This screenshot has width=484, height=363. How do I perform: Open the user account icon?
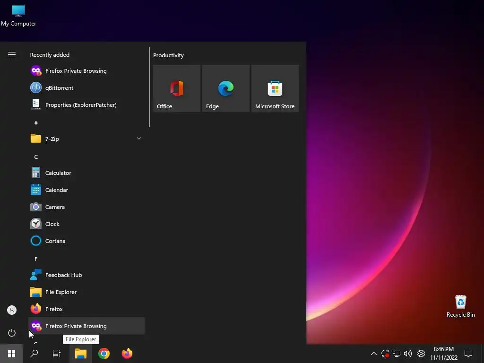[12, 310]
